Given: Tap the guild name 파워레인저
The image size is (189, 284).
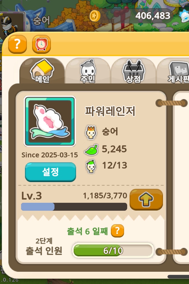Looking at the screenshot, I should (110, 111).
